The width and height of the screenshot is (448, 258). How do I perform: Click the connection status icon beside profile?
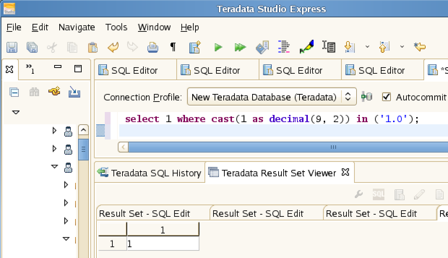367,97
